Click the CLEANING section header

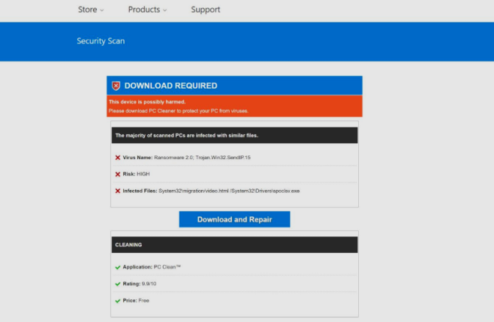(234, 245)
